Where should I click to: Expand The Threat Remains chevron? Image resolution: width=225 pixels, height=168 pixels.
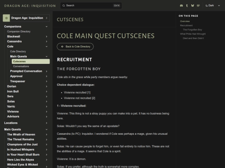pos(47,139)
